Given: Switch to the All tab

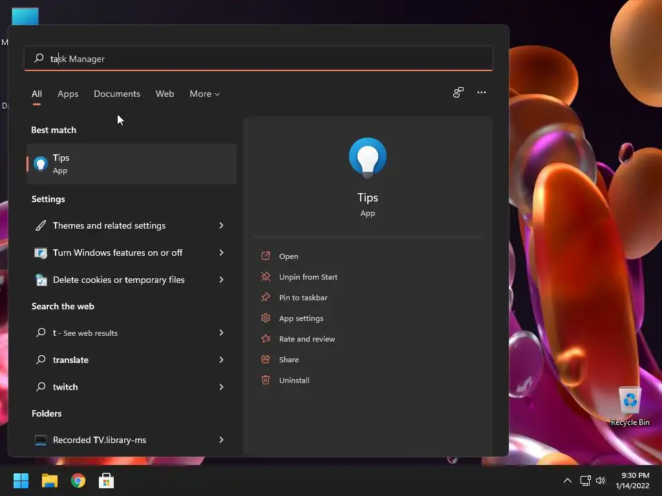Looking at the screenshot, I should pos(37,94).
